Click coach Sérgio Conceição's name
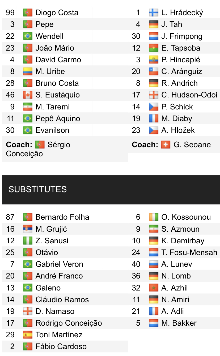 click(x=59, y=145)
